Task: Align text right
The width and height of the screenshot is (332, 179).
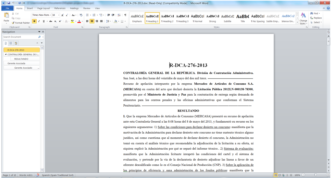Action: (97, 21)
